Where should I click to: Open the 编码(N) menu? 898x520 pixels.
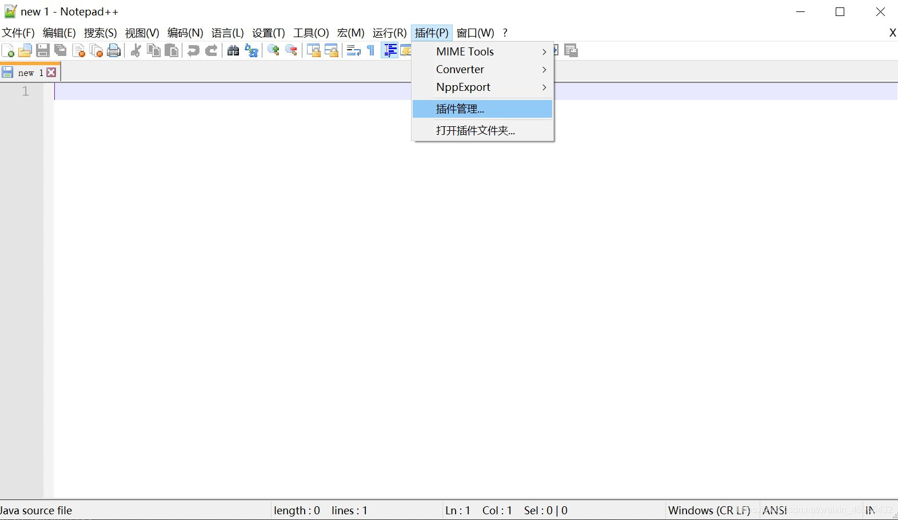point(185,33)
